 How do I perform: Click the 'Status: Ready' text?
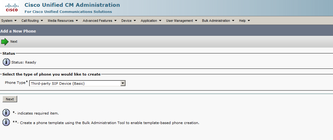(x=24, y=62)
